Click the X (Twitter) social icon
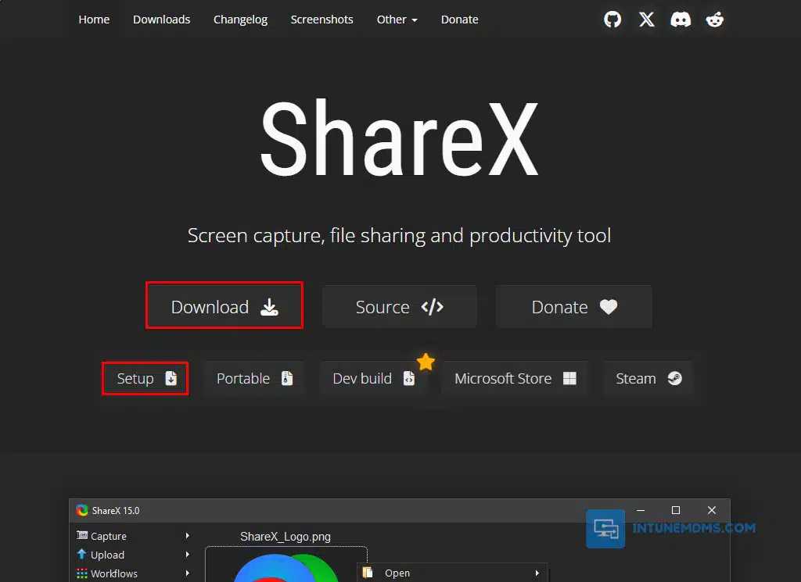 coord(647,20)
